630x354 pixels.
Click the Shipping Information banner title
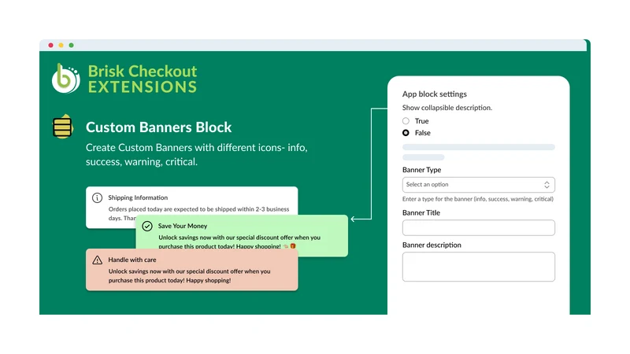(x=138, y=197)
